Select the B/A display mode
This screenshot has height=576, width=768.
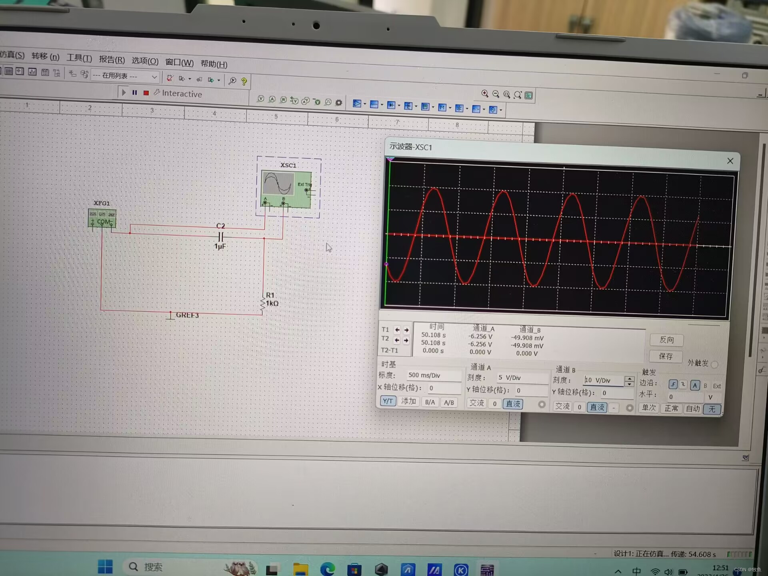pyautogui.click(x=430, y=402)
